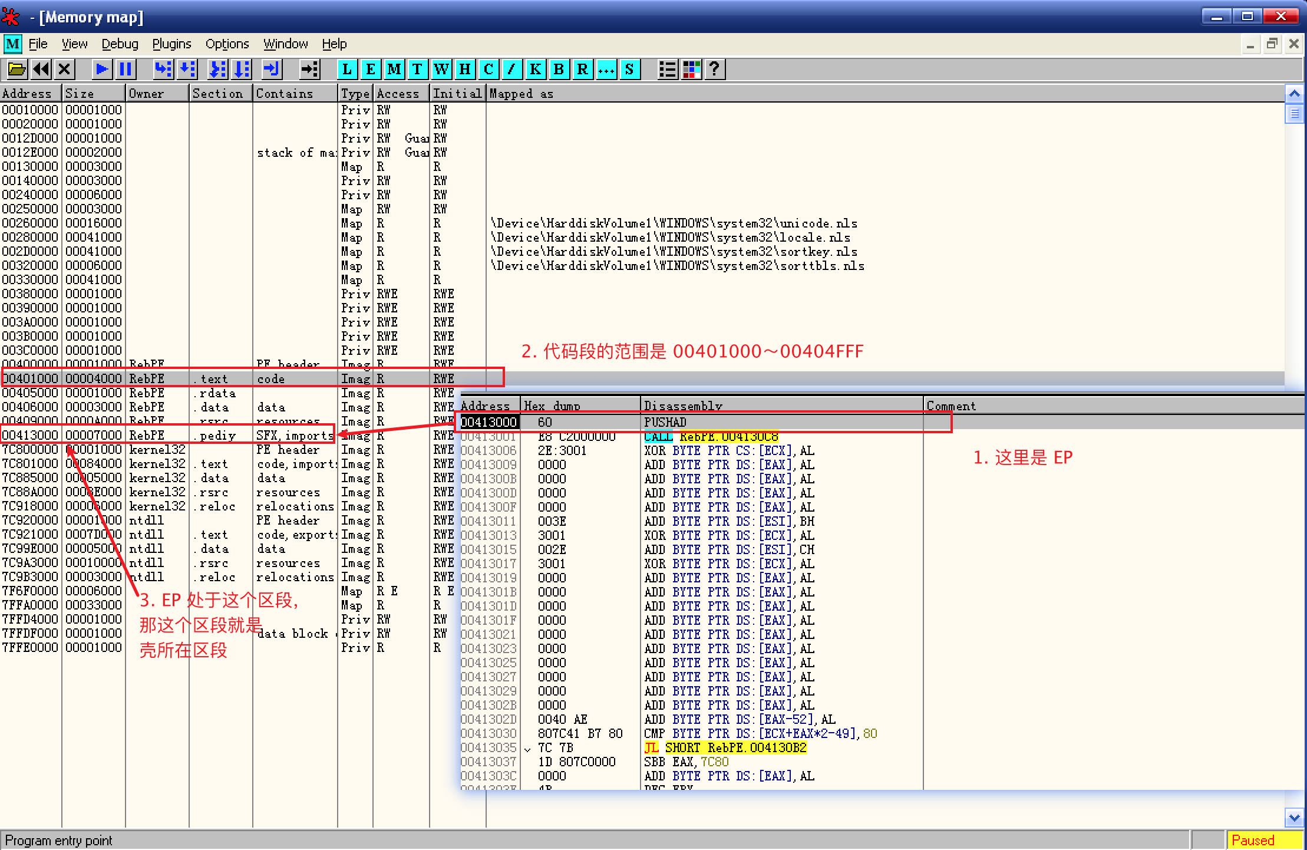The height and width of the screenshot is (850, 1307).
Task: Sort by the Address column header
Action: tap(29, 94)
